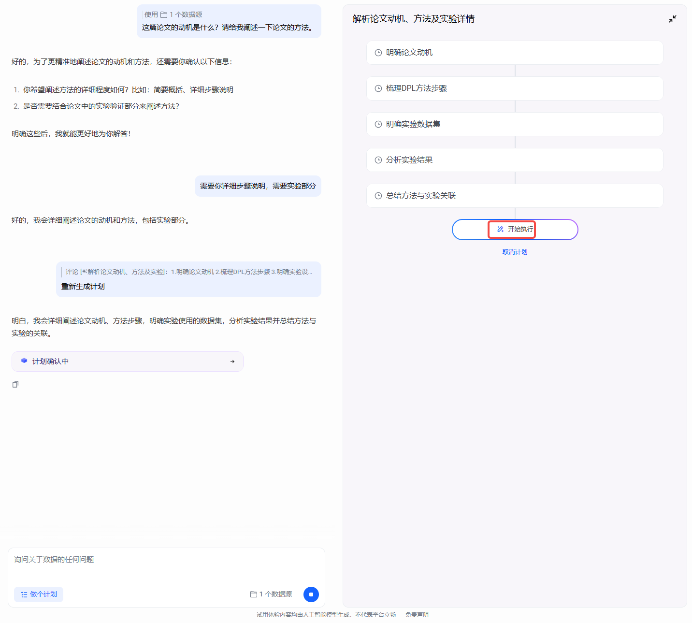
Task: Click the list icon on 做个计划 button
Action: [24, 594]
